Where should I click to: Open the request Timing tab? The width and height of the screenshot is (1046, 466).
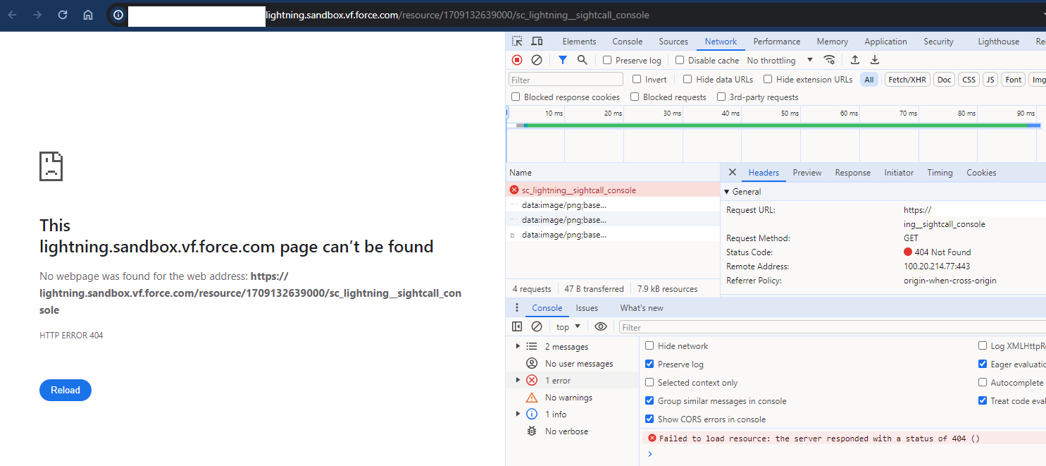(x=940, y=173)
